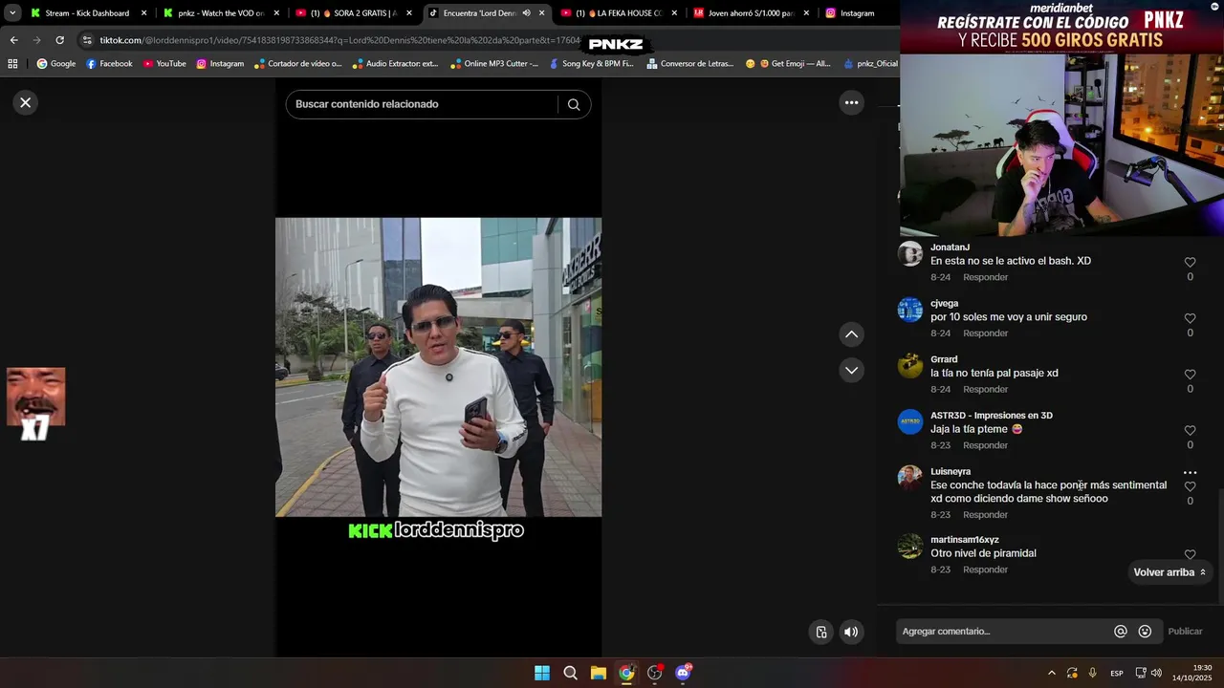Click the search magnifier icon

[574, 104]
